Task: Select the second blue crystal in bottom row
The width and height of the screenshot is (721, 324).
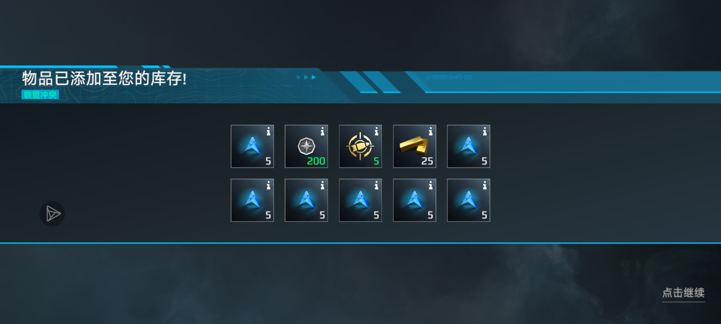Action: (306, 200)
